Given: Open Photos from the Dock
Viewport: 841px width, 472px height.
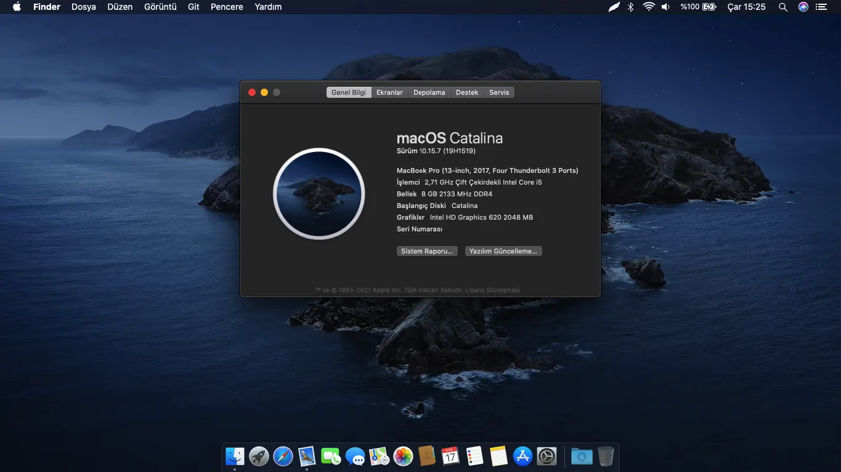Looking at the screenshot, I should point(403,456).
